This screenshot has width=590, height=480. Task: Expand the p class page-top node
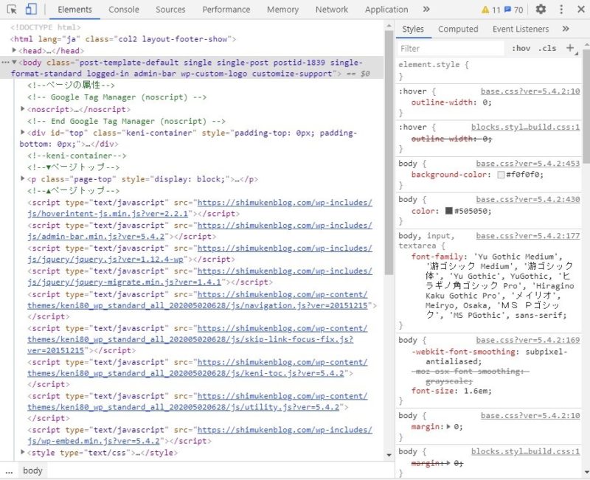(23, 178)
